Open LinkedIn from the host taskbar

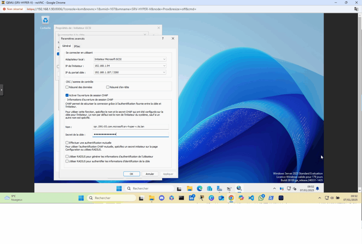click(x=192, y=198)
